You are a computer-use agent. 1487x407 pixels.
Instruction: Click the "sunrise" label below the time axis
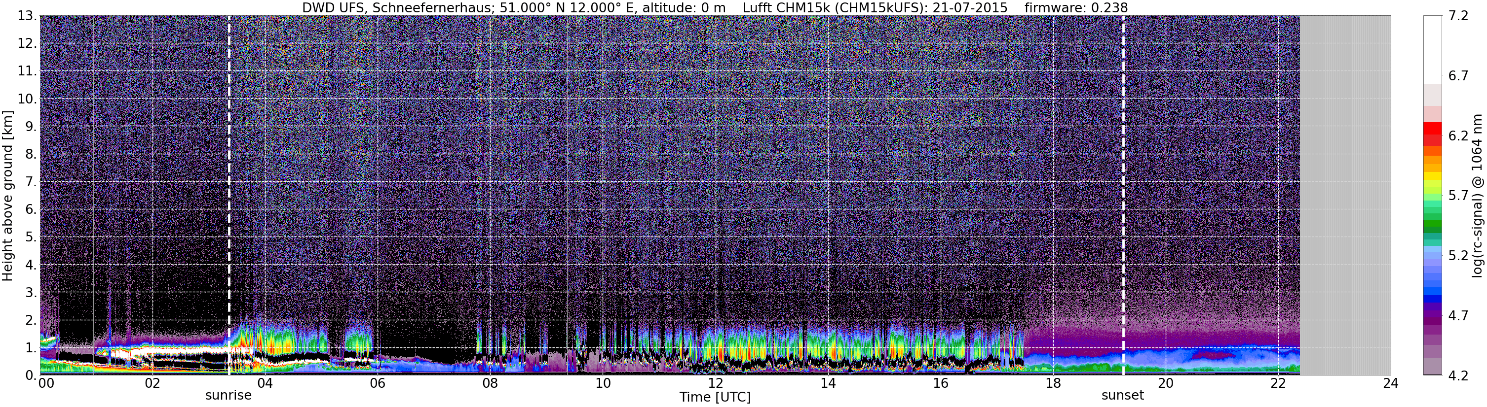click(x=229, y=396)
